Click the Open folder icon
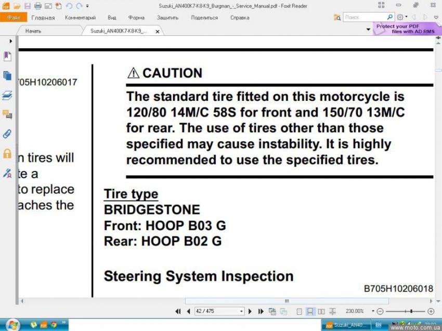Image resolution: width=442 pixels, height=331 pixels. click(17, 6)
